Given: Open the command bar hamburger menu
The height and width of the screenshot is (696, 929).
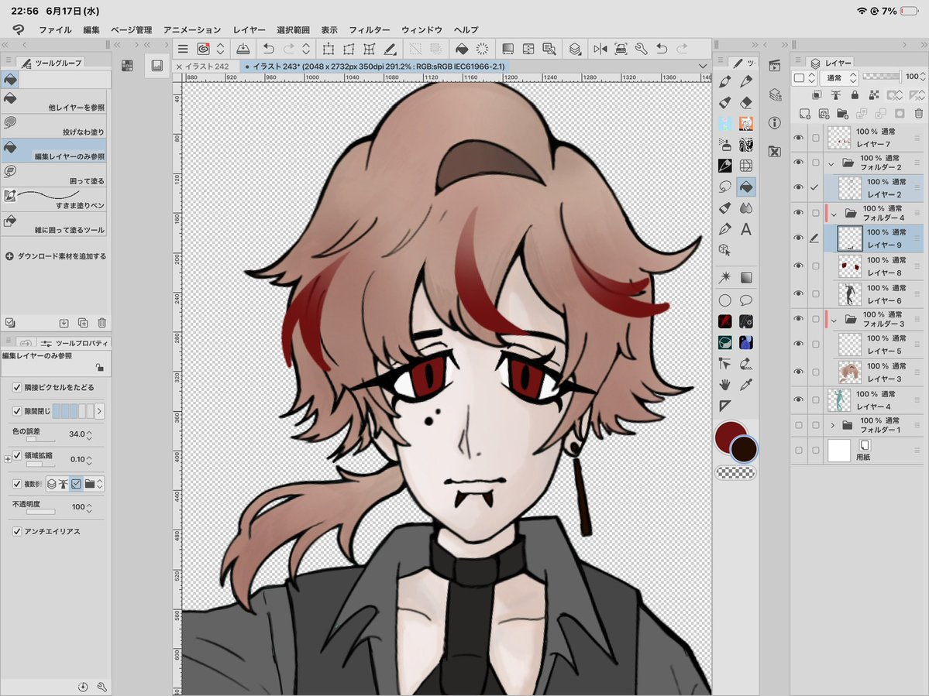Looking at the screenshot, I should 183,49.
